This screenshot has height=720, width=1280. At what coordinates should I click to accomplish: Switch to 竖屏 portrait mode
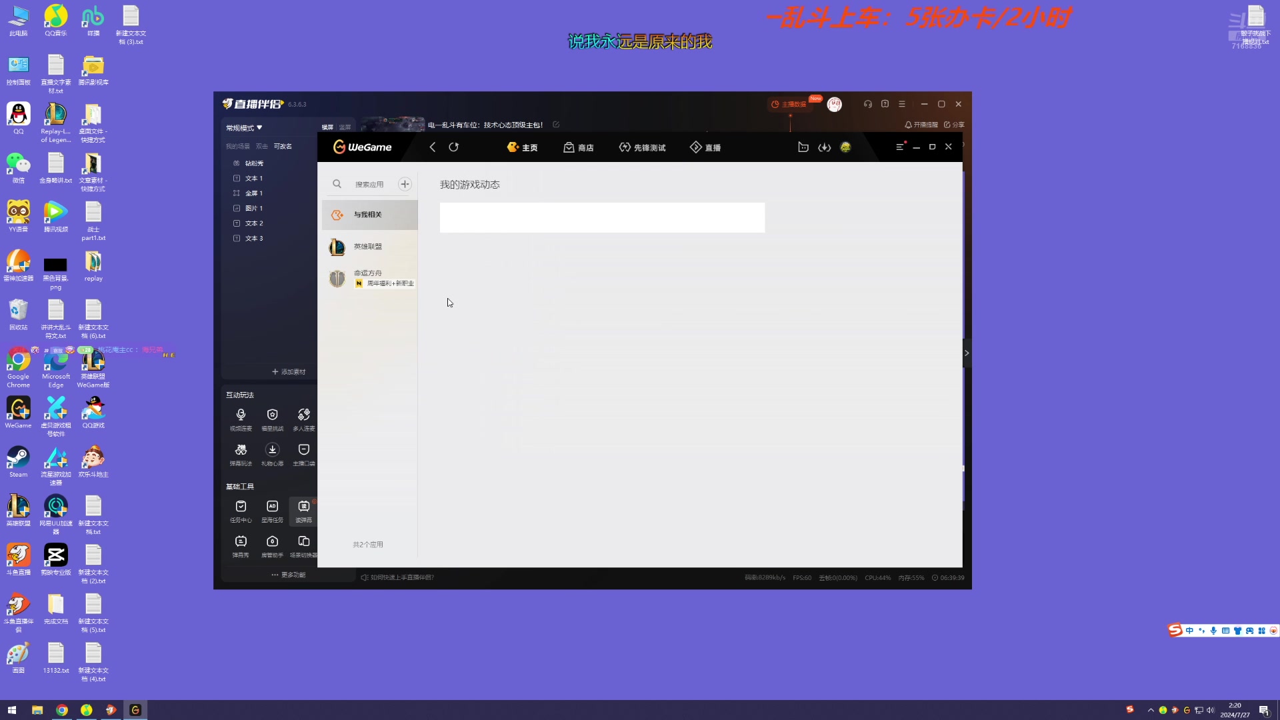345,127
